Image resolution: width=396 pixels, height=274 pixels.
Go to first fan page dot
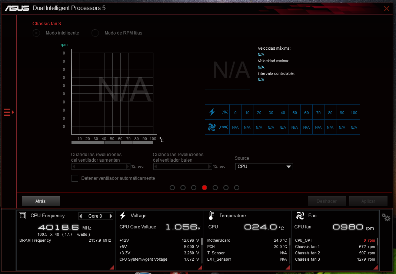pyautogui.click(x=172, y=188)
